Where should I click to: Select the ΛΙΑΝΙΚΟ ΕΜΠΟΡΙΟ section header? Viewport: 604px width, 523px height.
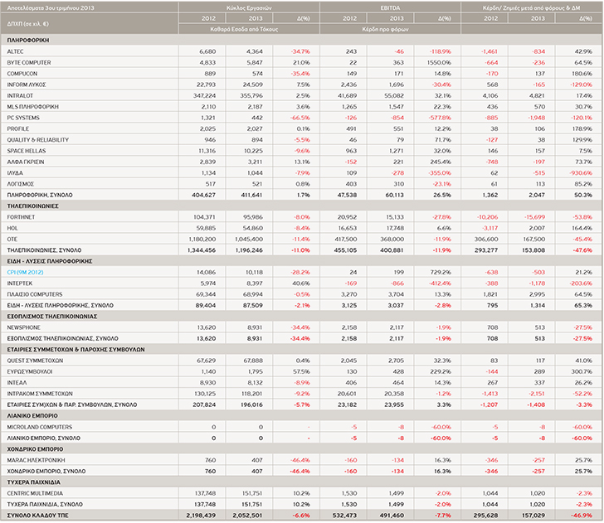click(32, 416)
